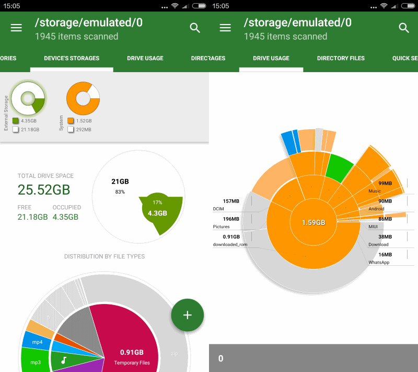
Task: Select the green mp3 segment
Action: point(36,362)
